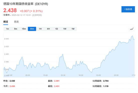The width and height of the screenshot is (138, 93).
Task: Click the 昨收 value 2.430
Action: 12,81
